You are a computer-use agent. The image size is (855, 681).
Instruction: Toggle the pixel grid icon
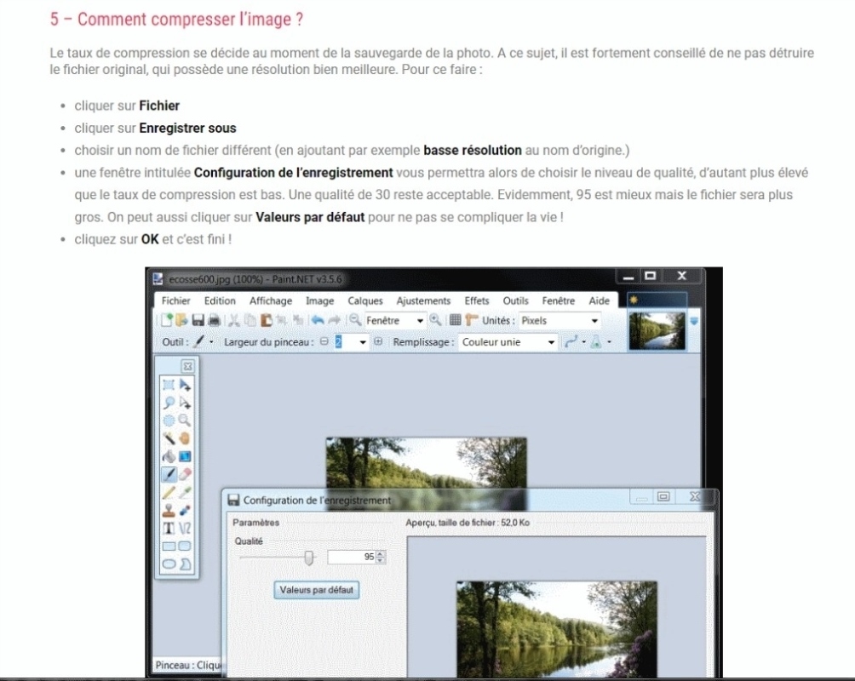tap(455, 321)
